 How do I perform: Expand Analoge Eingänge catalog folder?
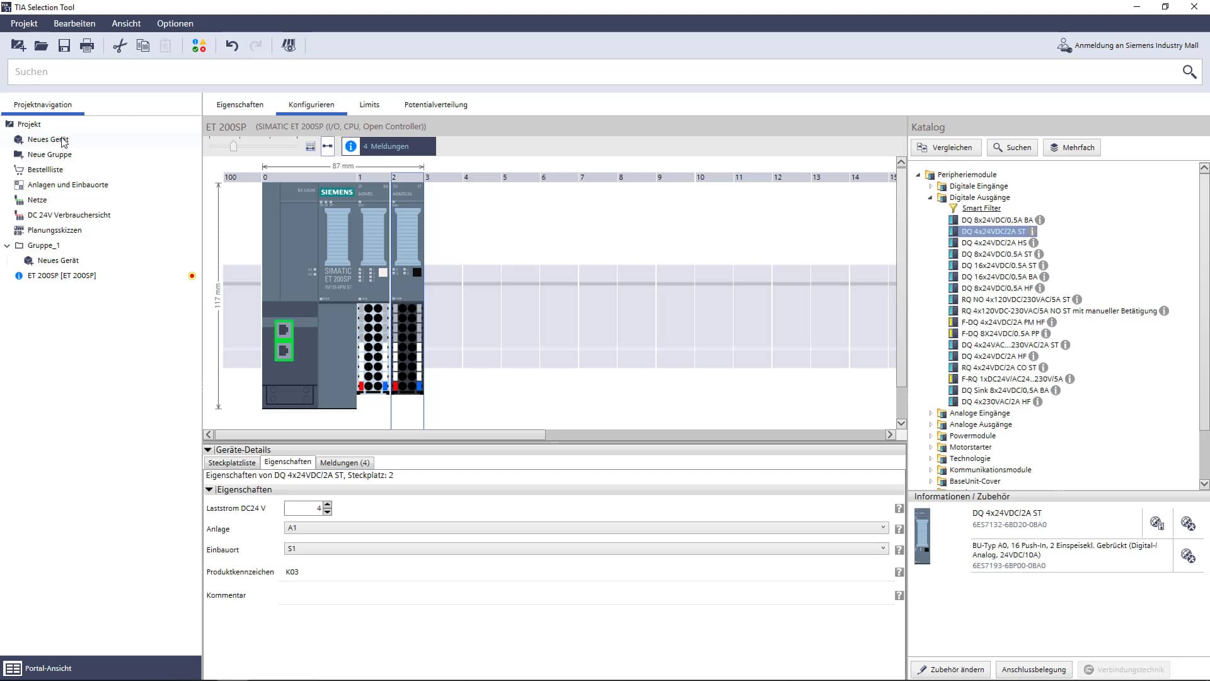(x=931, y=413)
